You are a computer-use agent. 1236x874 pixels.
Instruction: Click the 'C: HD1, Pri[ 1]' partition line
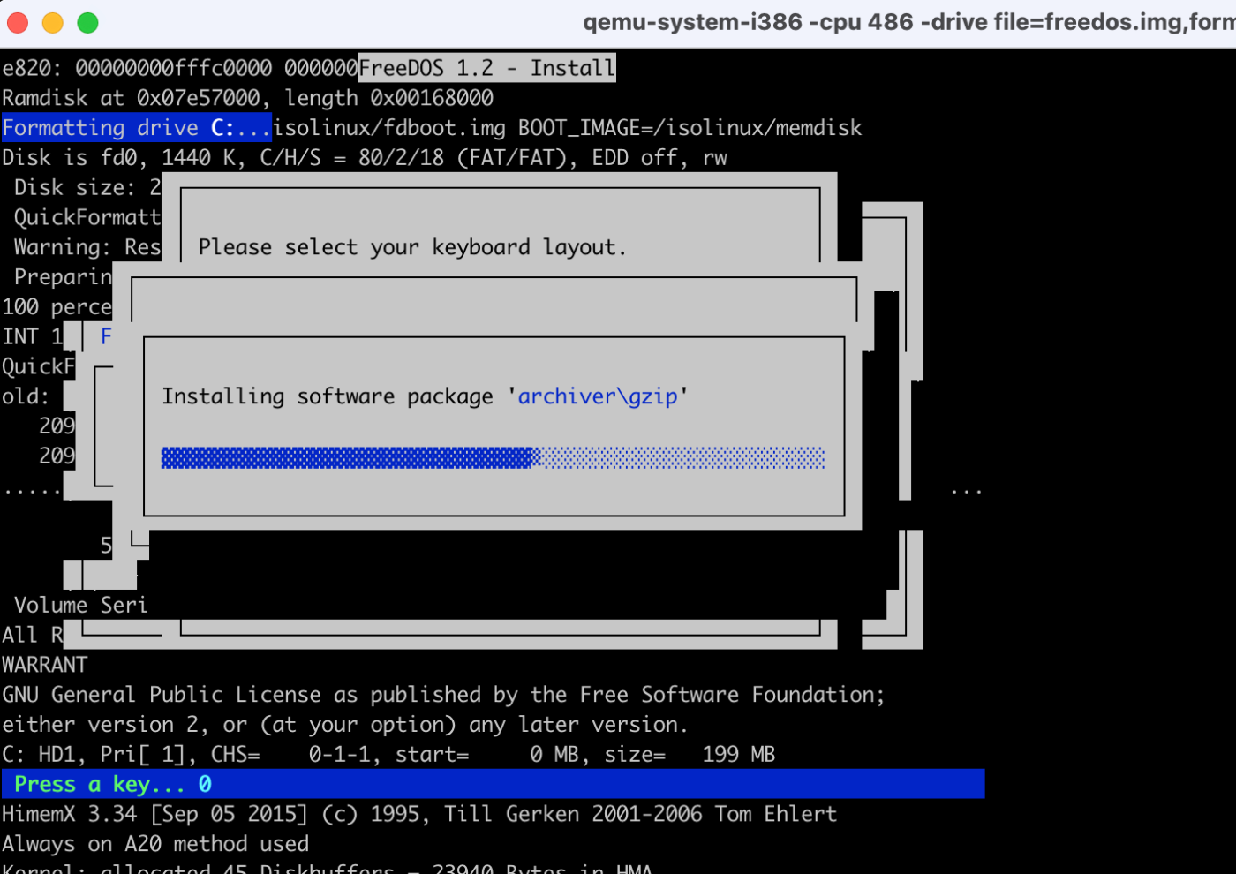point(388,755)
